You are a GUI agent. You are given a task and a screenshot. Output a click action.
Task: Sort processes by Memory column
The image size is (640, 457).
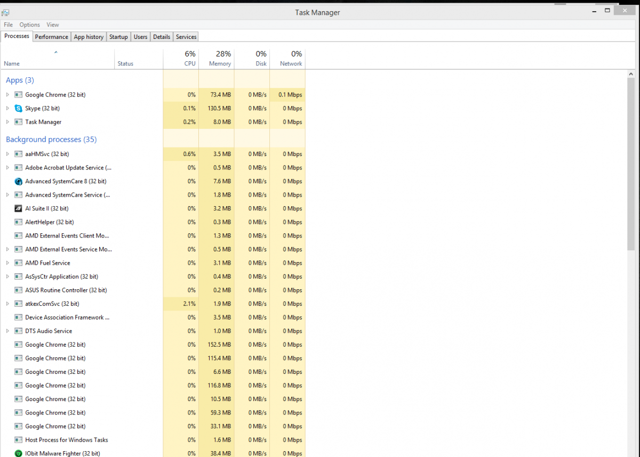(x=217, y=59)
